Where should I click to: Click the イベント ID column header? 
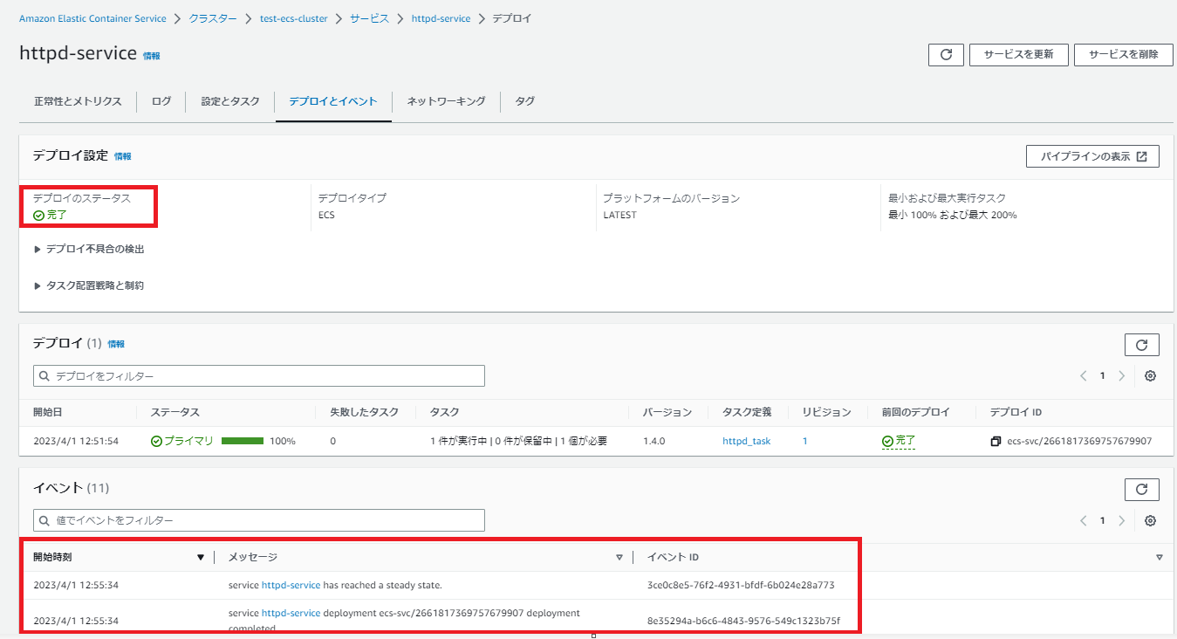tap(673, 557)
